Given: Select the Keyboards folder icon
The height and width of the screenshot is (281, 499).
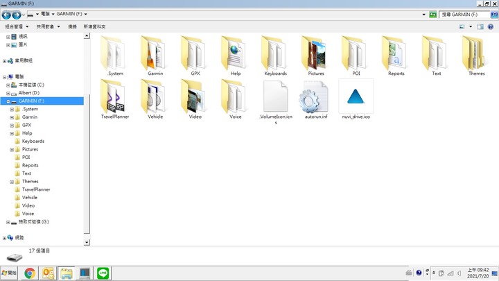Looking at the screenshot, I should point(275,53).
